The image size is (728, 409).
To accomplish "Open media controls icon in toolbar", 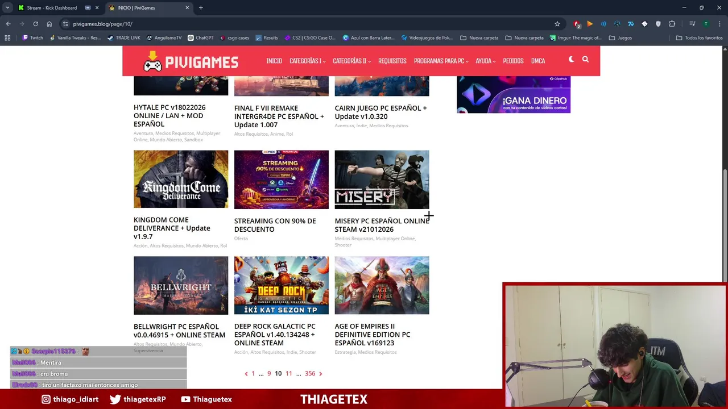I will pyautogui.click(x=692, y=24).
